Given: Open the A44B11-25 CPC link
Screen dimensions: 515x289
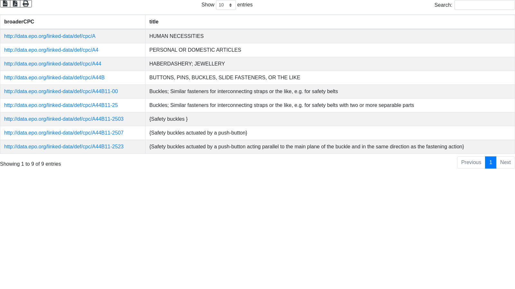Looking at the screenshot, I should click(61, 105).
